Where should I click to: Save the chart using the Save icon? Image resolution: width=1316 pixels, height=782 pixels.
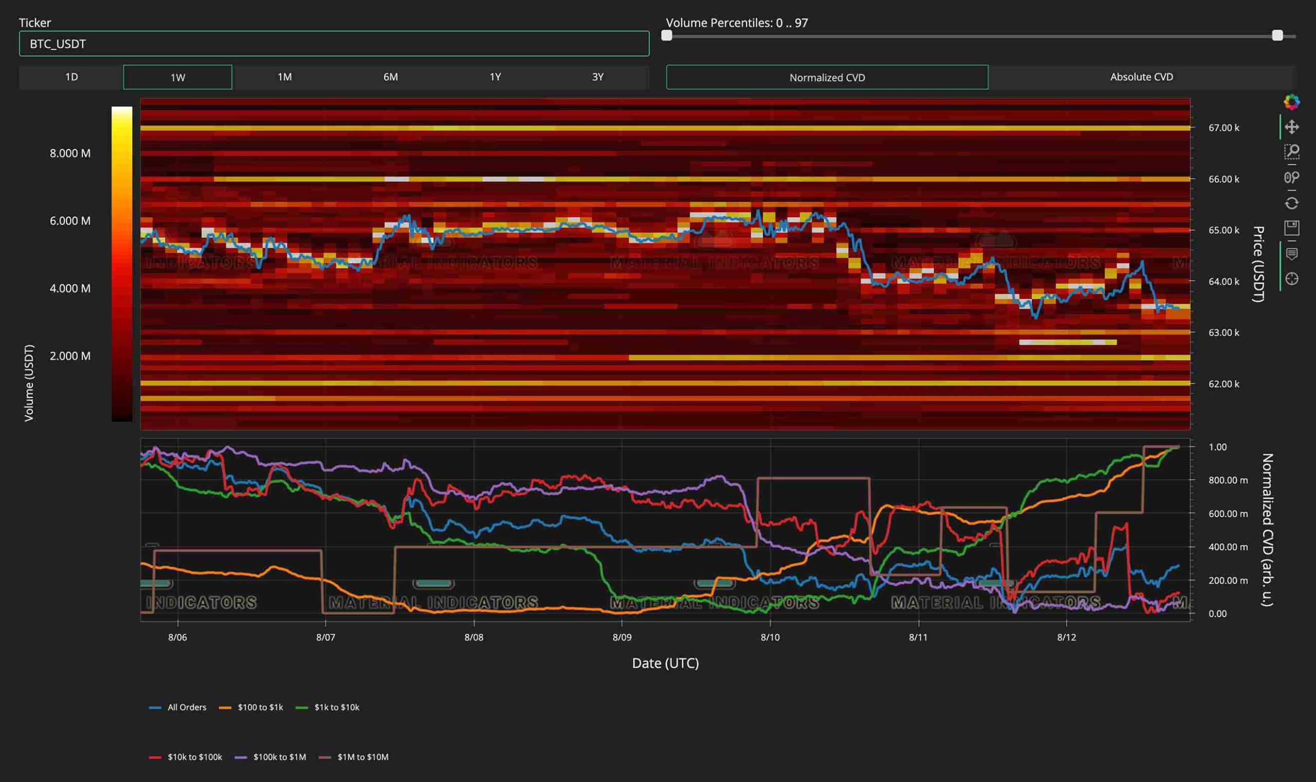[1291, 228]
